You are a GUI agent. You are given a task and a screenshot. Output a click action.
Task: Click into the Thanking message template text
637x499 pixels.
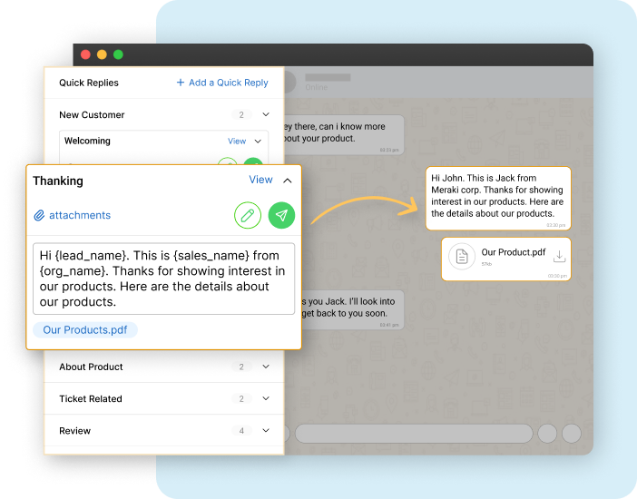[x=163, y=279]
